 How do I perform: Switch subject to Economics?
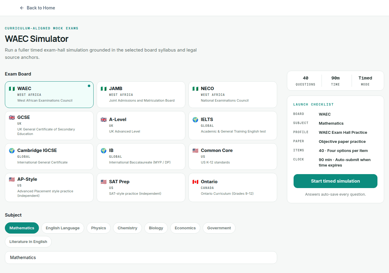tap(185, 228)
